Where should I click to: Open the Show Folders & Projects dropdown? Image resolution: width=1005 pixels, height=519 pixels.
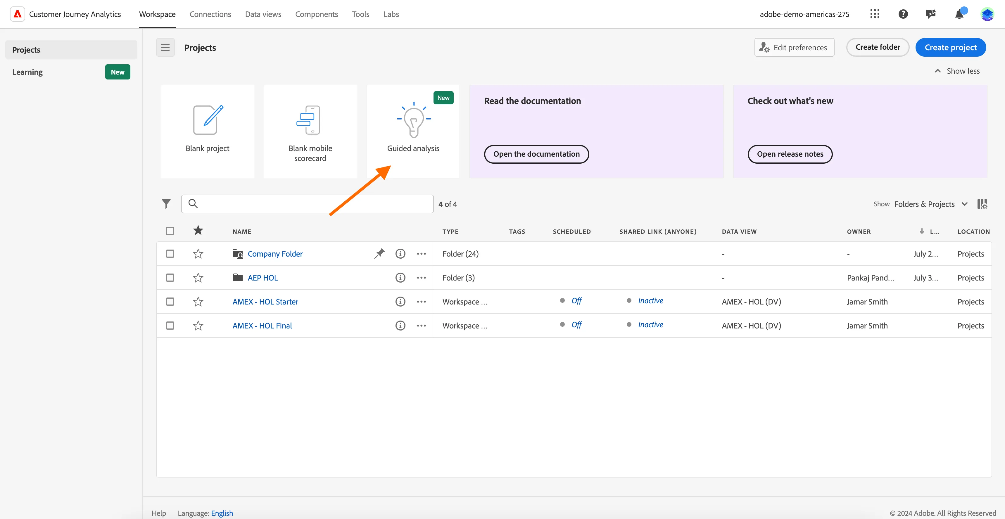coord(930,204)
